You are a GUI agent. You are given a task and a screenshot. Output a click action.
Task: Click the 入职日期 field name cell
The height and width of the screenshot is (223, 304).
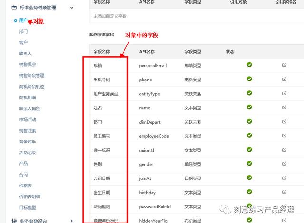102,178
